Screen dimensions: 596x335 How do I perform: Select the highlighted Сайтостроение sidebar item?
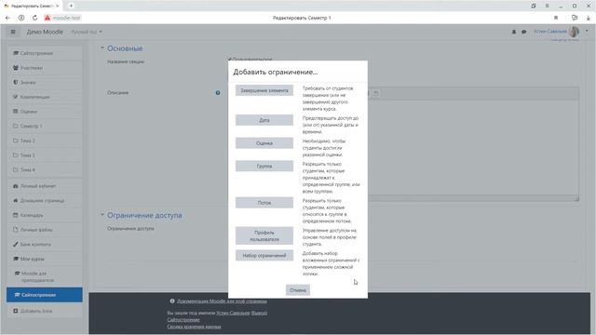pos(45,295)
